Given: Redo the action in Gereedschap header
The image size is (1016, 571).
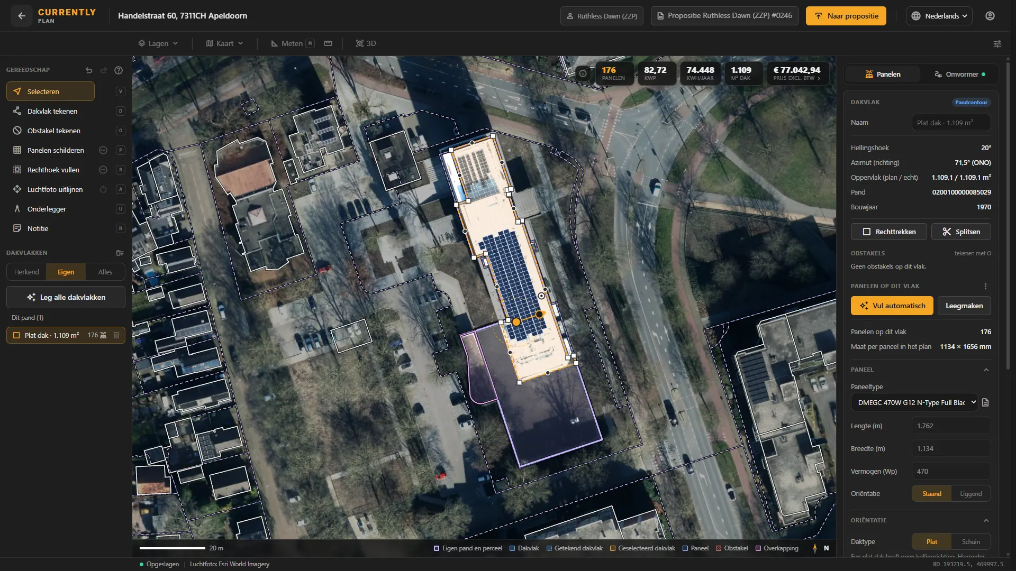Looking at the screenshot, I should click(x=104, y=70).
